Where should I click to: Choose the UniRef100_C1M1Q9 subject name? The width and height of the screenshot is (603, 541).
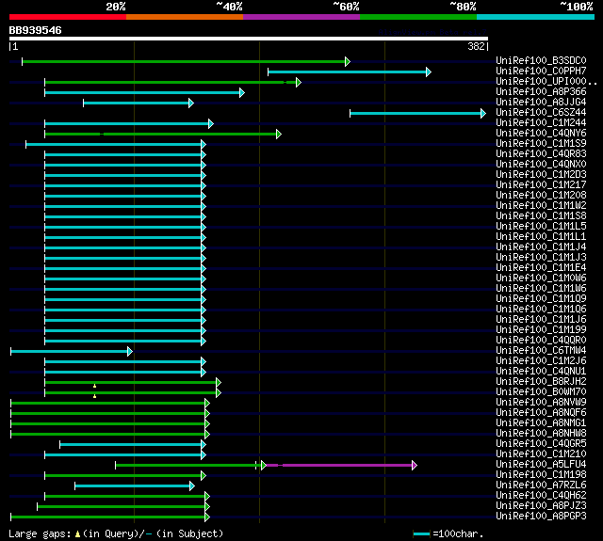click(x=541, y=299)
